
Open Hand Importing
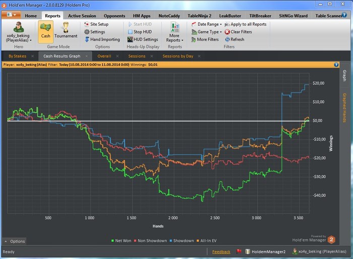(102, 39)
